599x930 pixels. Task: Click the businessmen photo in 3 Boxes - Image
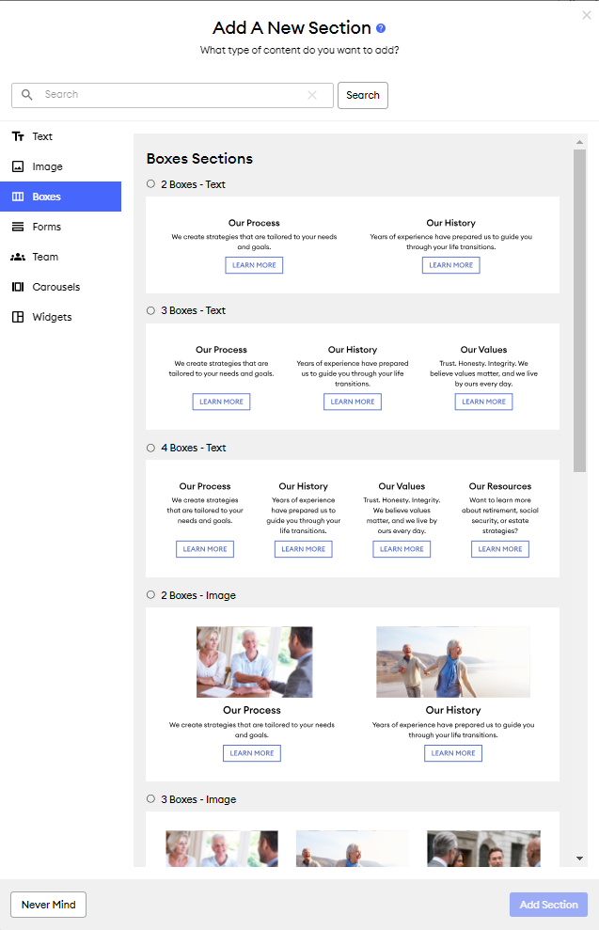pos(483,849)
